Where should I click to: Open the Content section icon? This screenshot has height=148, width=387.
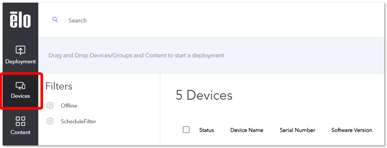[x=21, y=121]
